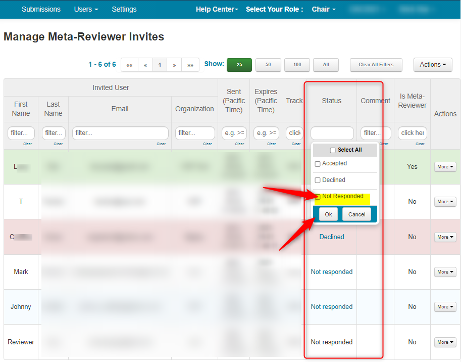Select the Reviewer row's Not responded status text
The width and height of the screenshot is (461, 362).
click(332, 342)
